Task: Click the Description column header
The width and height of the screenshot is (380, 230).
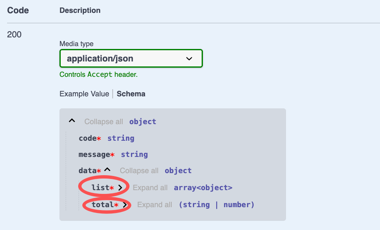Action: click(x=80, y=10)
